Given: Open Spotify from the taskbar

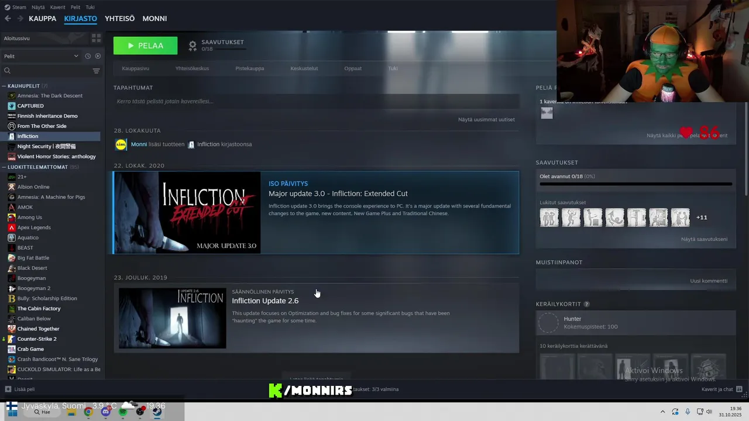Looking at the screenshot, I should click(123, 412).
